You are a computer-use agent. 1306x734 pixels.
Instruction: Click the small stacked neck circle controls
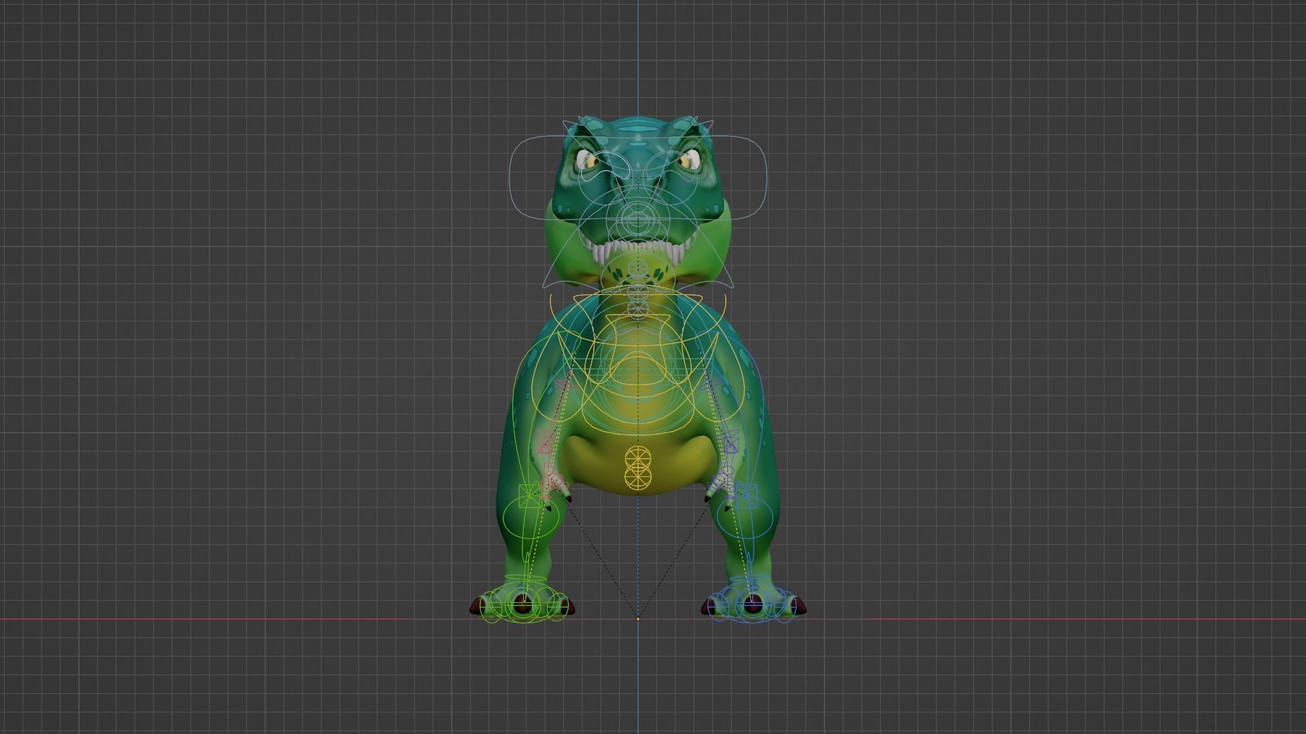(x=638, y=292)
